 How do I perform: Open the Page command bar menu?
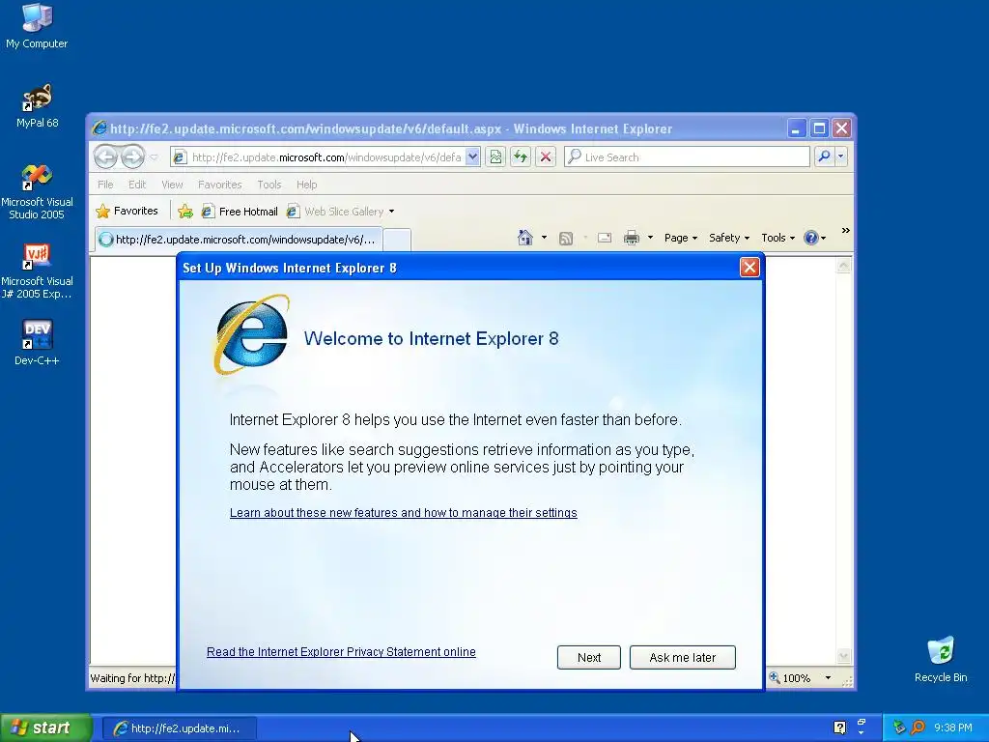pyautogui.click(x=681, y=238)
